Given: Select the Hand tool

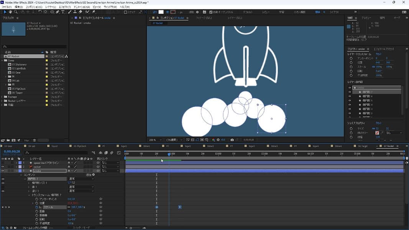Looking at the screenshot, I should click(x=10, y=12).
